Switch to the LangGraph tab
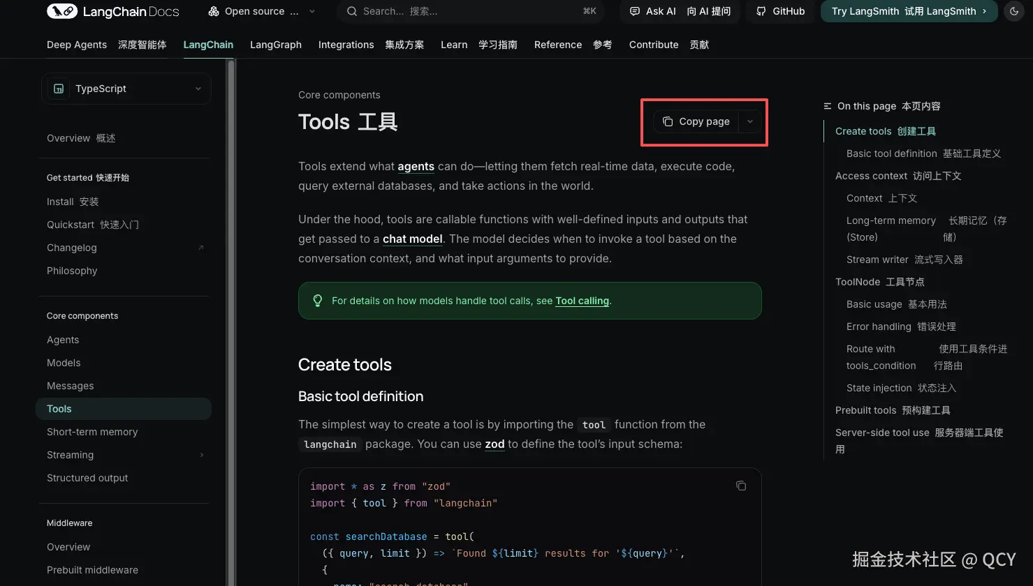Screen dimensions: 1033x586 (276, 45)
